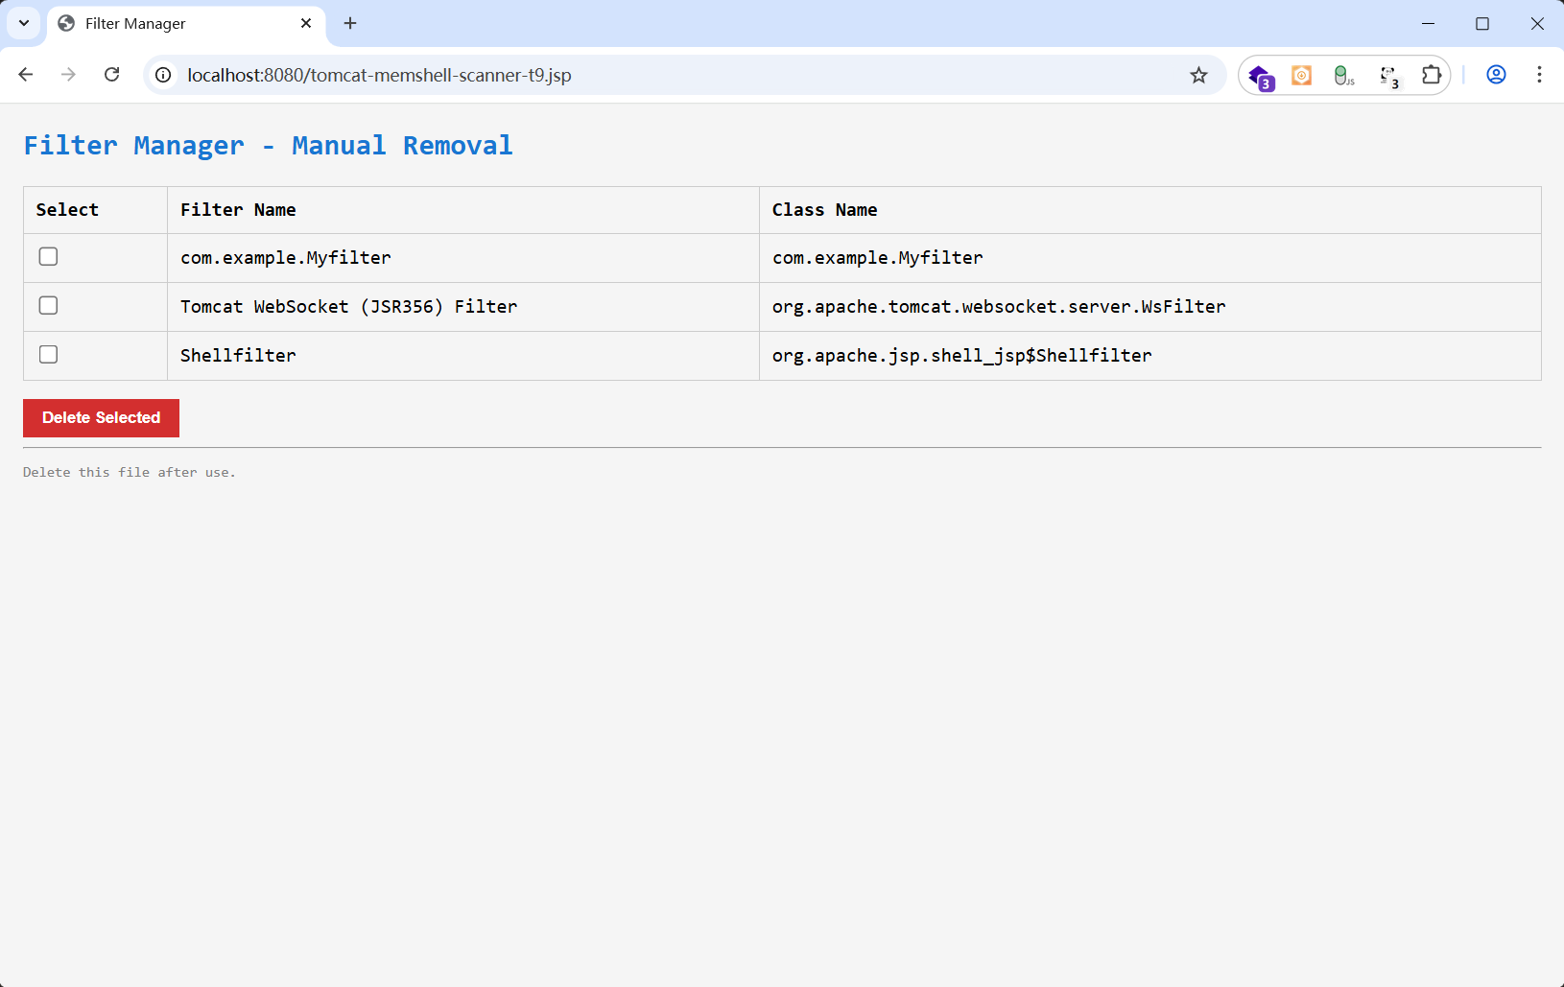Expand the tab search dropdown arrow
1564x987 pixels.
click(24, 23)
